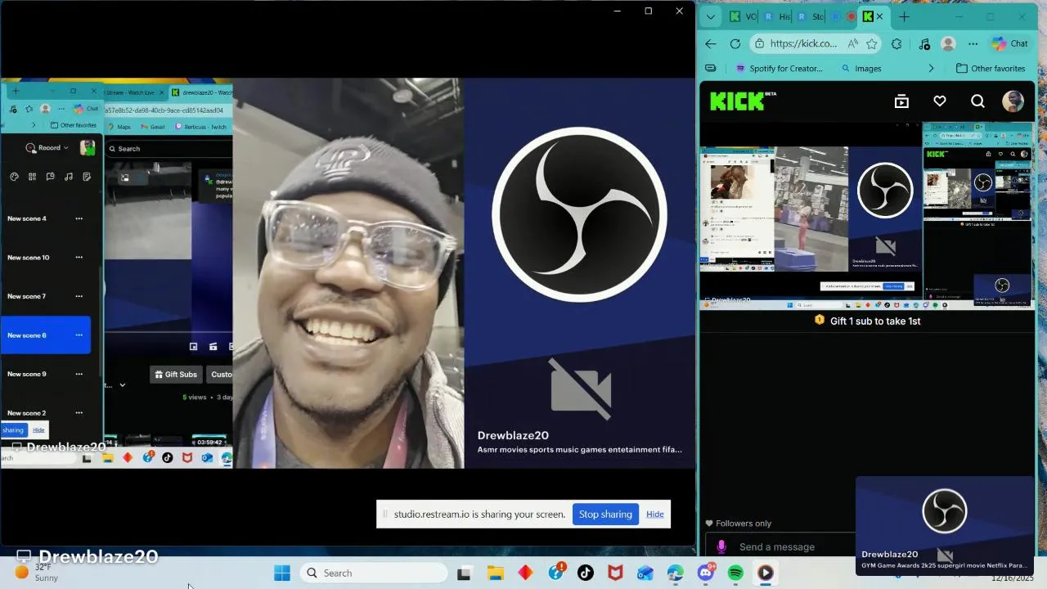
Task: Open options menu for New scene 7
Action: [x=79, y=296]
